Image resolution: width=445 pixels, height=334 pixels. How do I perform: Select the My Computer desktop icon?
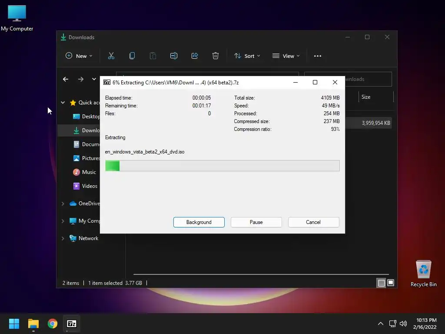[x=17, y=18]
